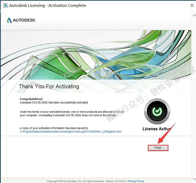Click the 'Thank You For Activating' heading

point(49,87)
